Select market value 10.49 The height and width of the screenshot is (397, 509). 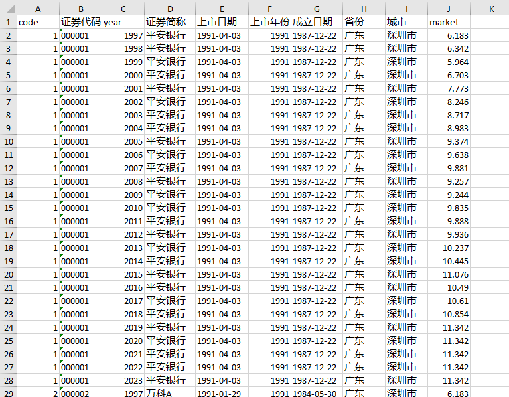(449, 287)
